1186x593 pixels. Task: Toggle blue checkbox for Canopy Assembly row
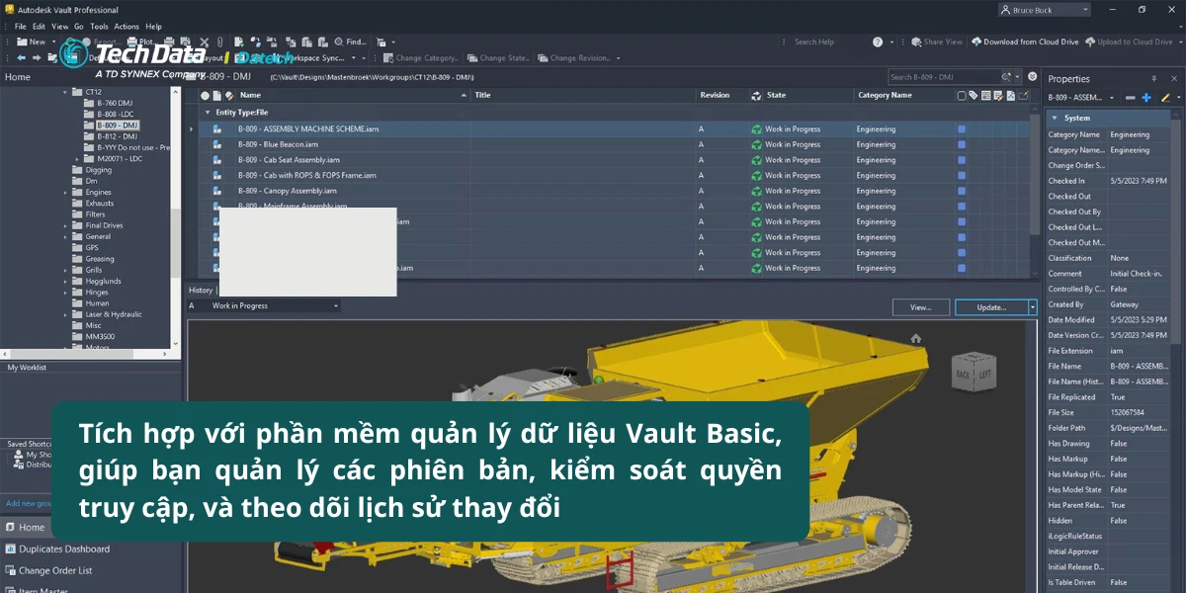962,191
